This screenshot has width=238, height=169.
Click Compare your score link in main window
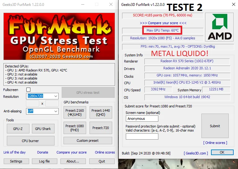(x=72, y=152)
